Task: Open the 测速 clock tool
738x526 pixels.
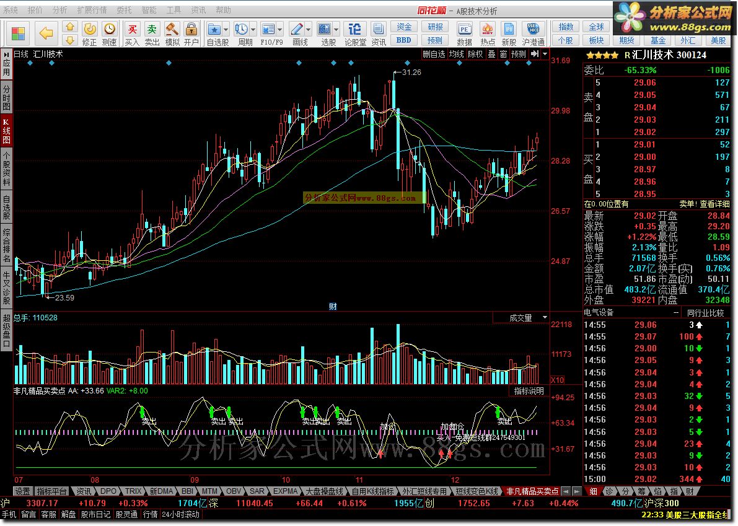Action: pyautogui.click(x=109, y=34)
